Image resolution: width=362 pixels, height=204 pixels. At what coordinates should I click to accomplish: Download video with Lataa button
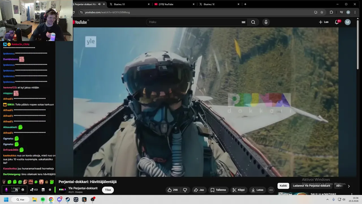257,190
